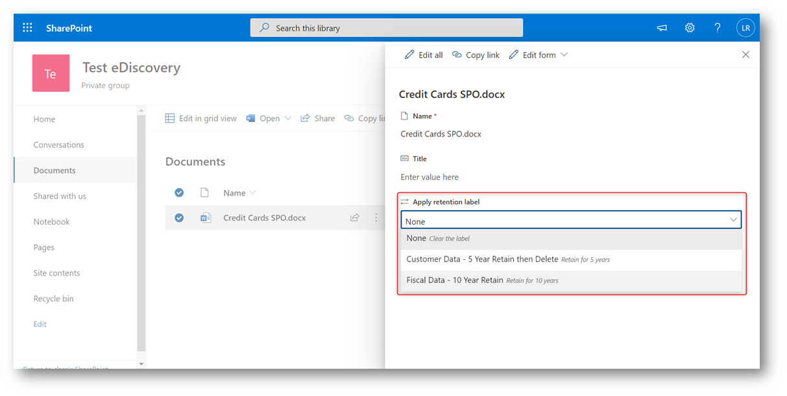
Task: Click the Edit navigation link
Action: pyautogui.click(x=40, y=324)
